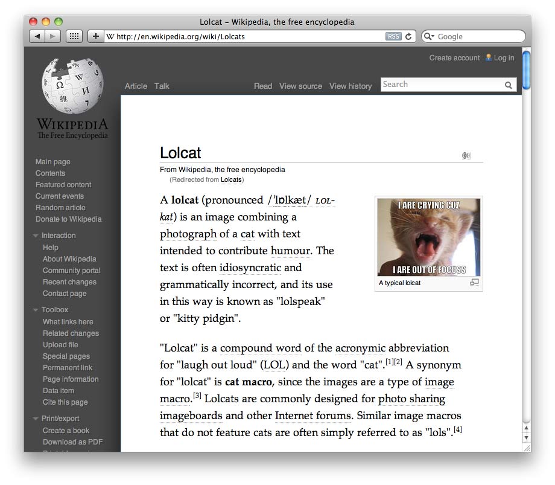555x485 pixels.
Task: Click the forward navigation arrow
Action: click(52, 36)
